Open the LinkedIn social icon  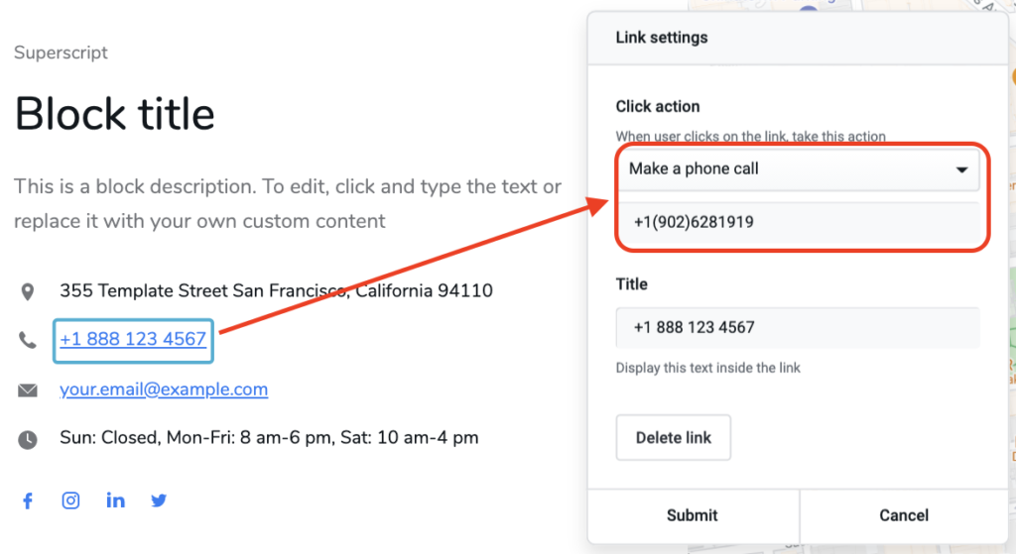(x=116, y=500)
